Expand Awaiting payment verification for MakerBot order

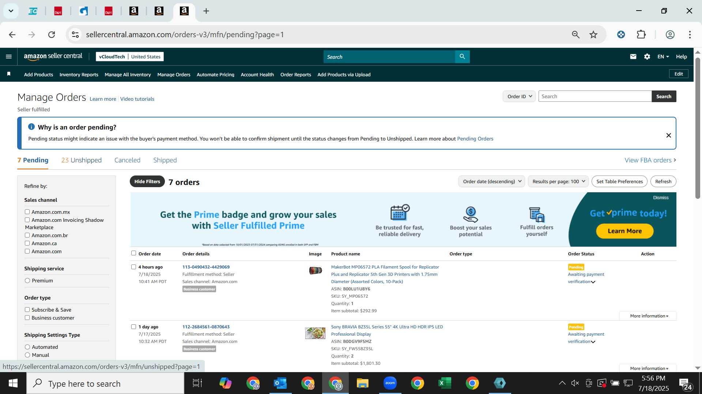[x=586, y=278]
